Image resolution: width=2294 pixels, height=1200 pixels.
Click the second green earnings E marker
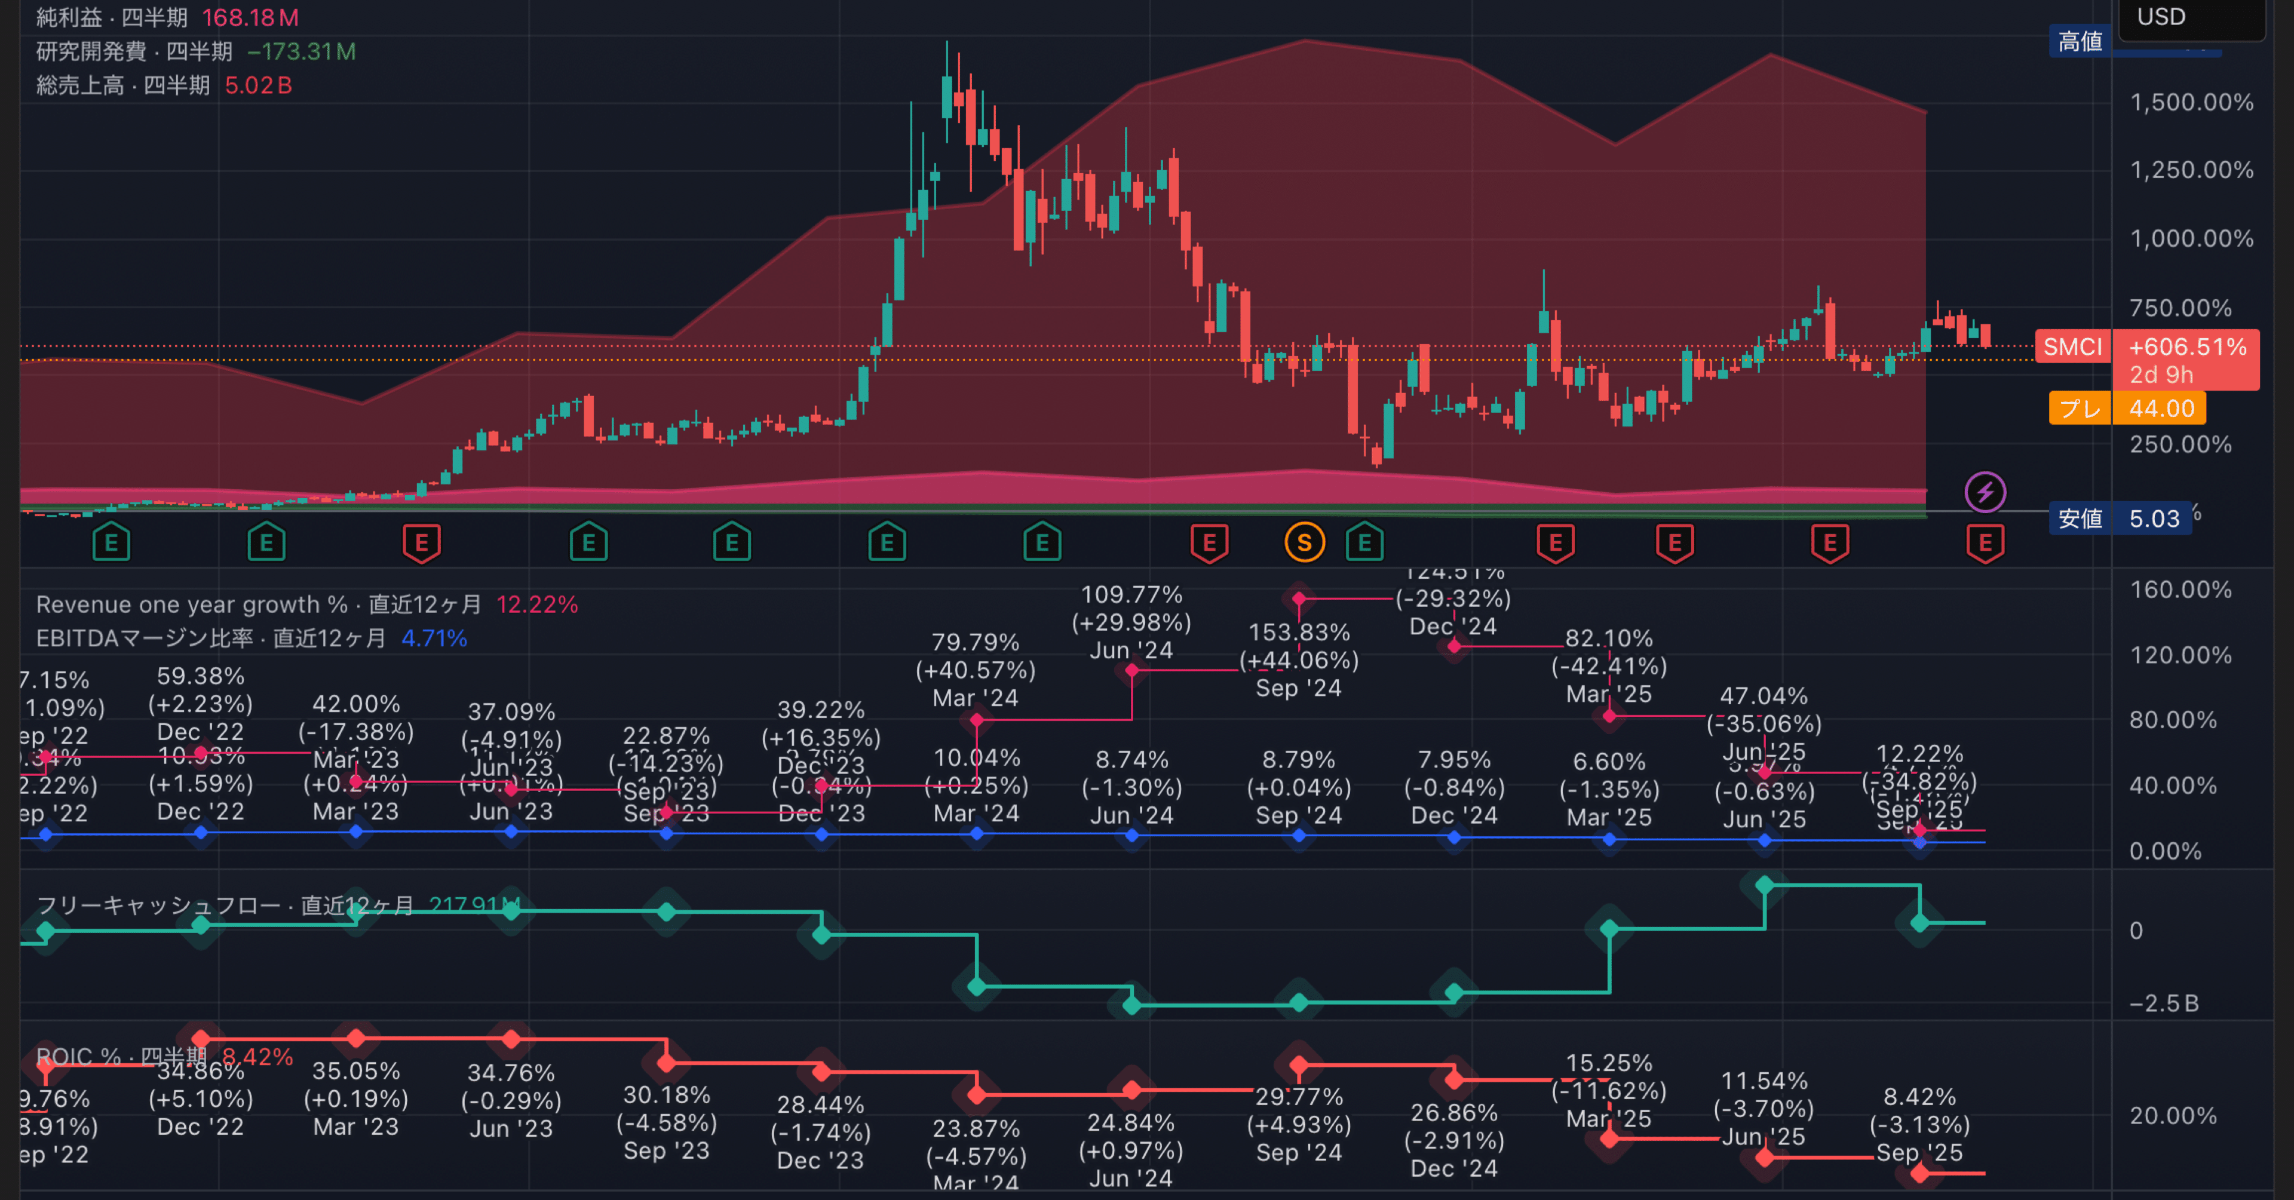(x=266, y=542)
